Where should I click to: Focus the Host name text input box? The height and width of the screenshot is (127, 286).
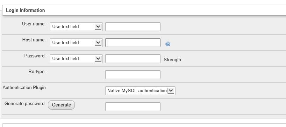click(133, 43)
